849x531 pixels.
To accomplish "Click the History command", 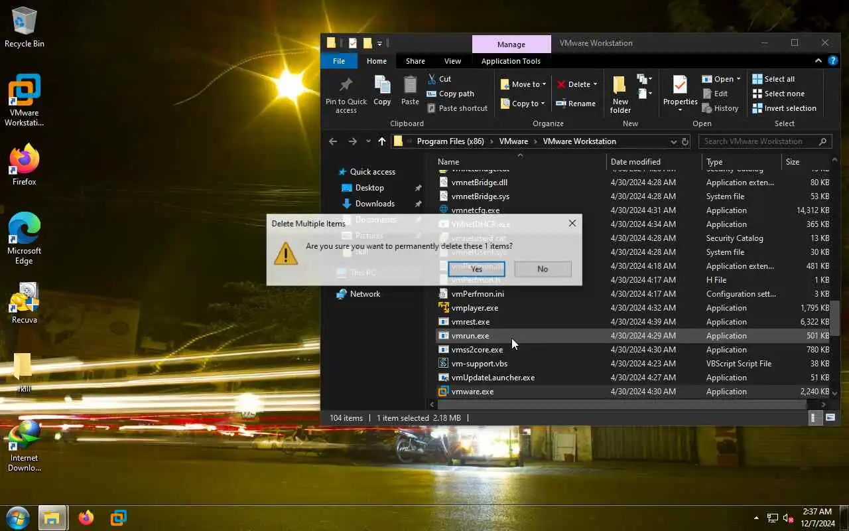I will 720,108.
